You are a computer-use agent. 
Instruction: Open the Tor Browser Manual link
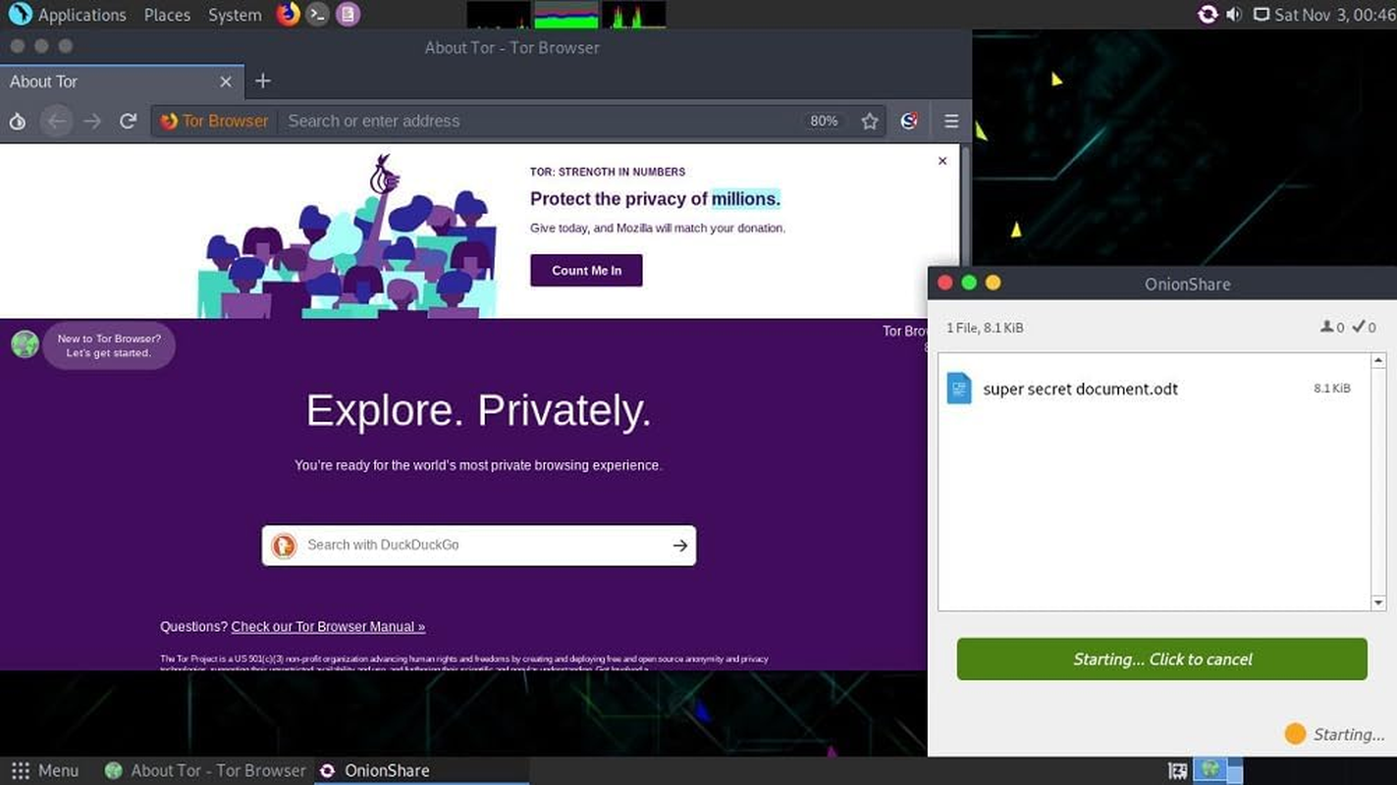pos(328,626)
